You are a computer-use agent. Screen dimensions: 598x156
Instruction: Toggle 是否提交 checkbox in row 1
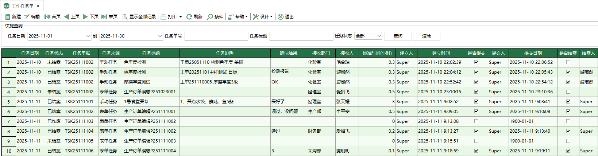point(476,62)
